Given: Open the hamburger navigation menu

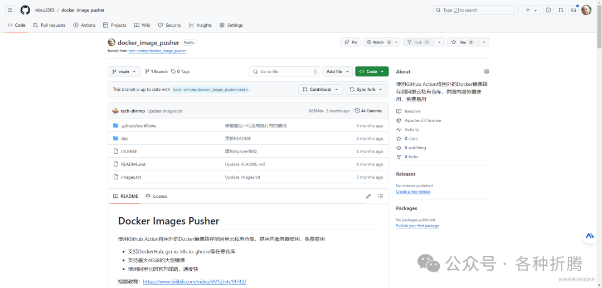Looking at the screenshot, I should [x=11, y=10].
